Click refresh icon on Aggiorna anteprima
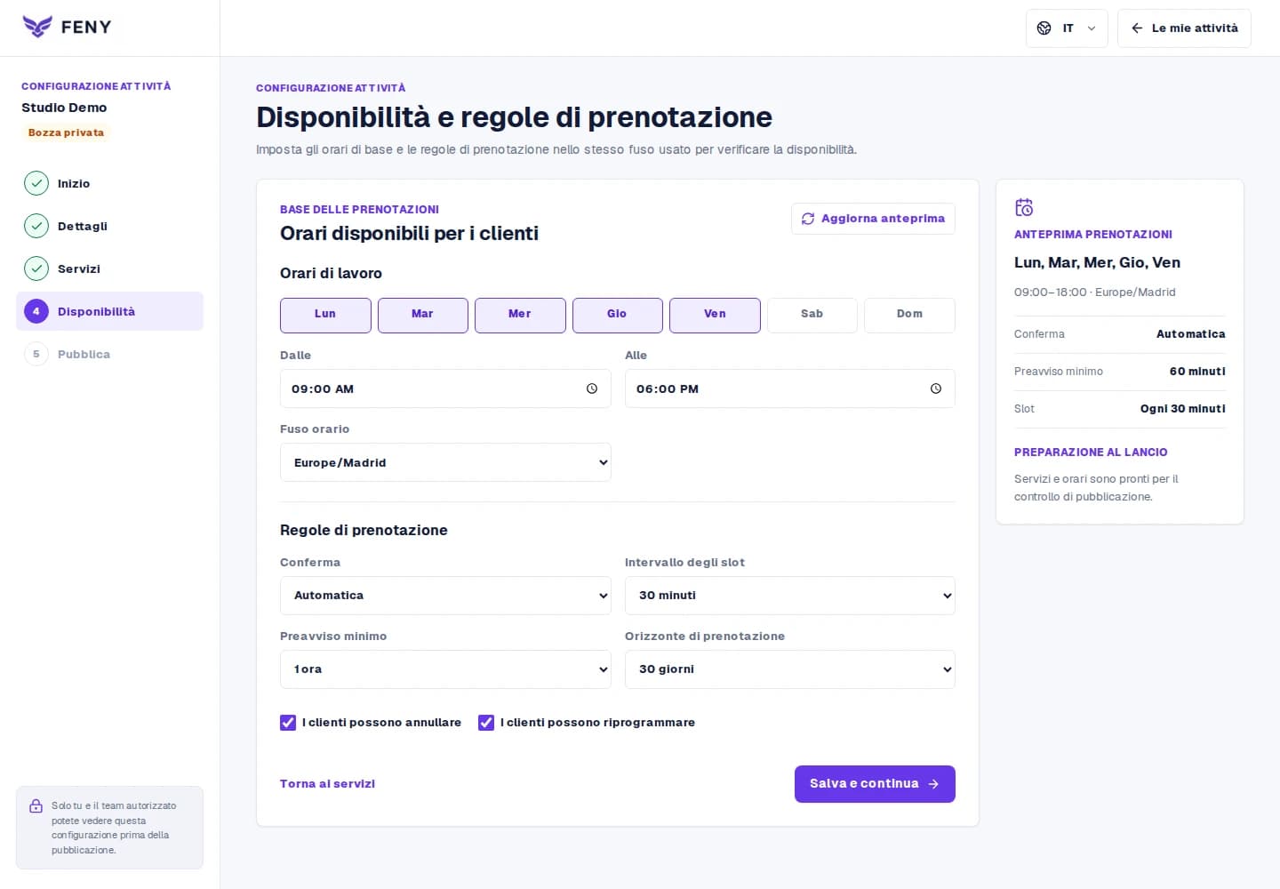Image resolution: width=1280 pixels, height=889 pixels. tap(808, 219)
